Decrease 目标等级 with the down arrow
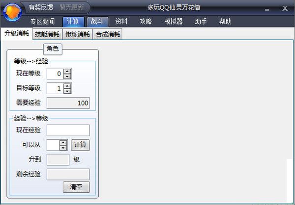295x205 pixels. 67,91
